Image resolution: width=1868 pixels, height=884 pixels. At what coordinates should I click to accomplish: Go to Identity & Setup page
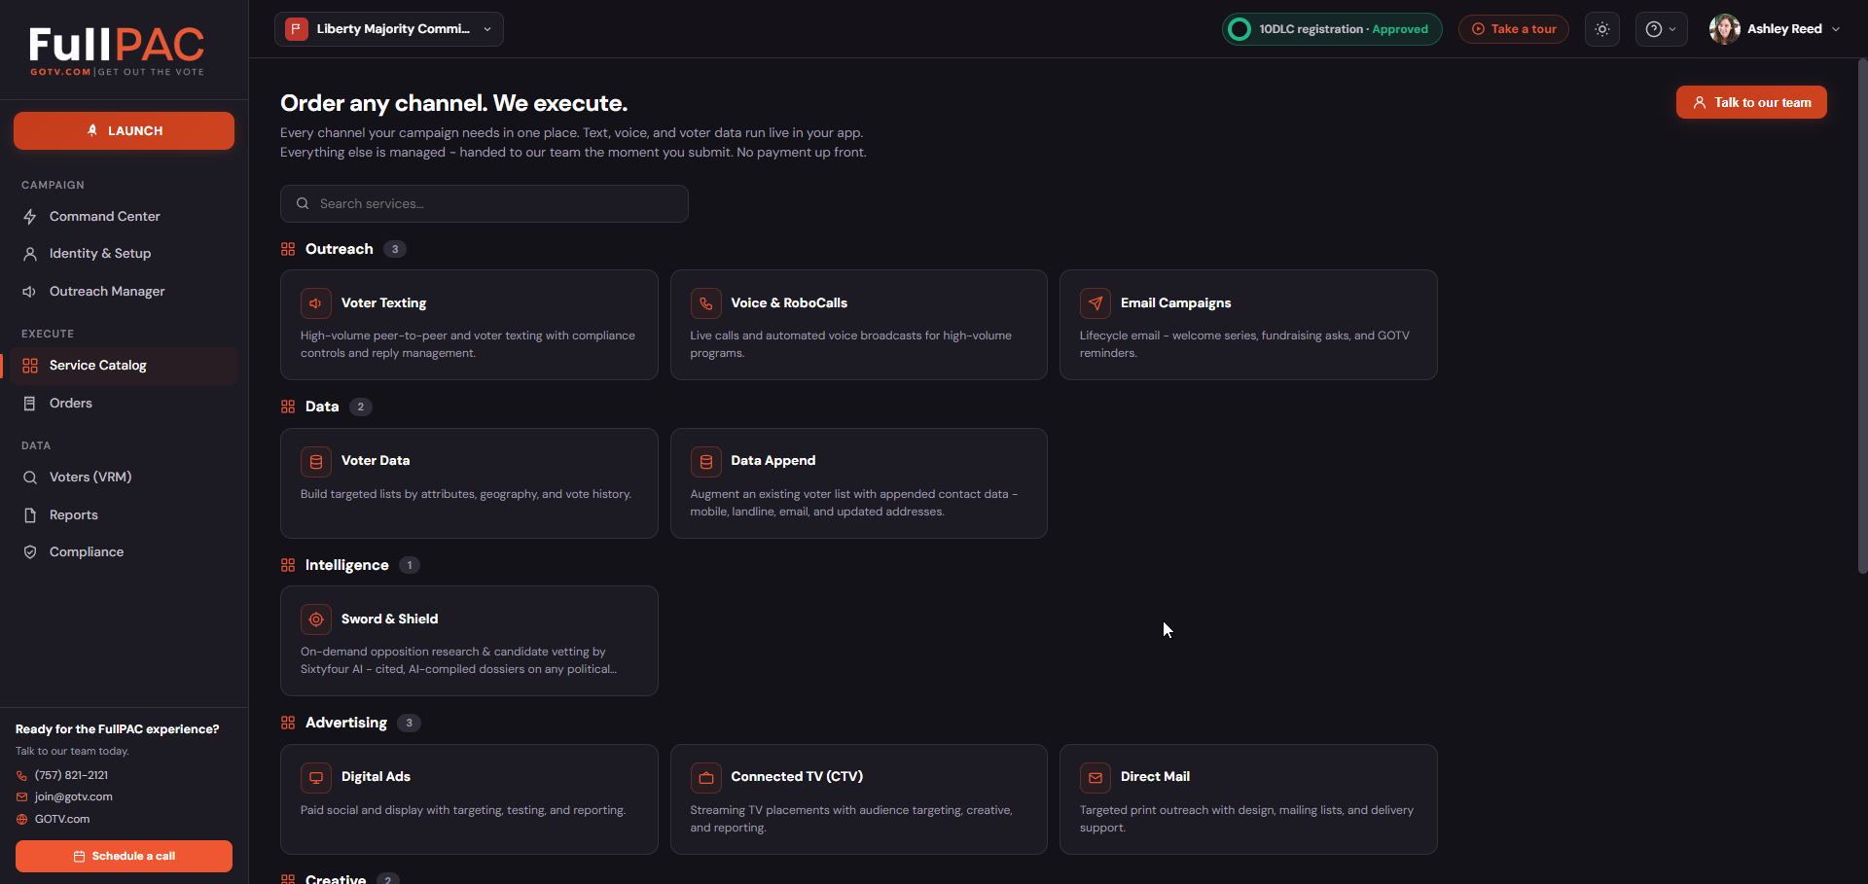tap(124, 253)
